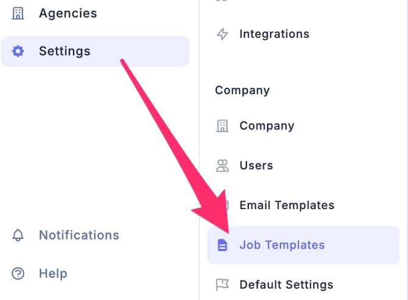Open the Email Templates text label
Image resolution: width=408 pixels, height=300 pixels.
287,205
